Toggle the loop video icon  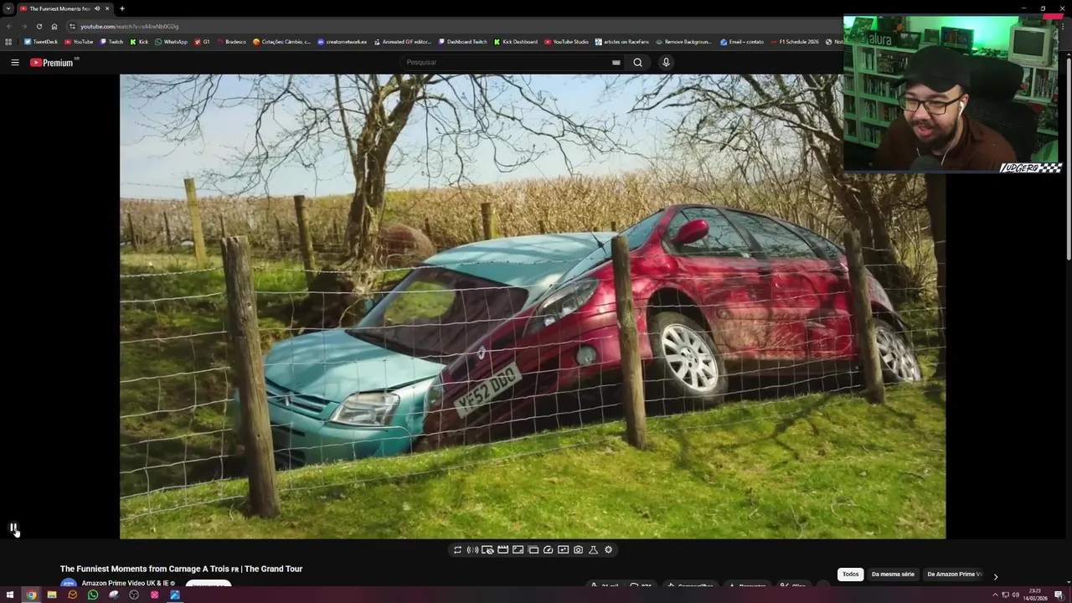[457, 550]
